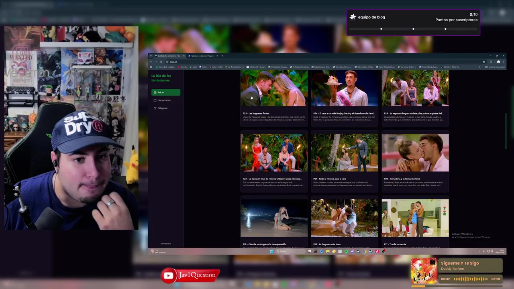Open the taskbar weather widget

pyautogui.click(x=158, y=251)
